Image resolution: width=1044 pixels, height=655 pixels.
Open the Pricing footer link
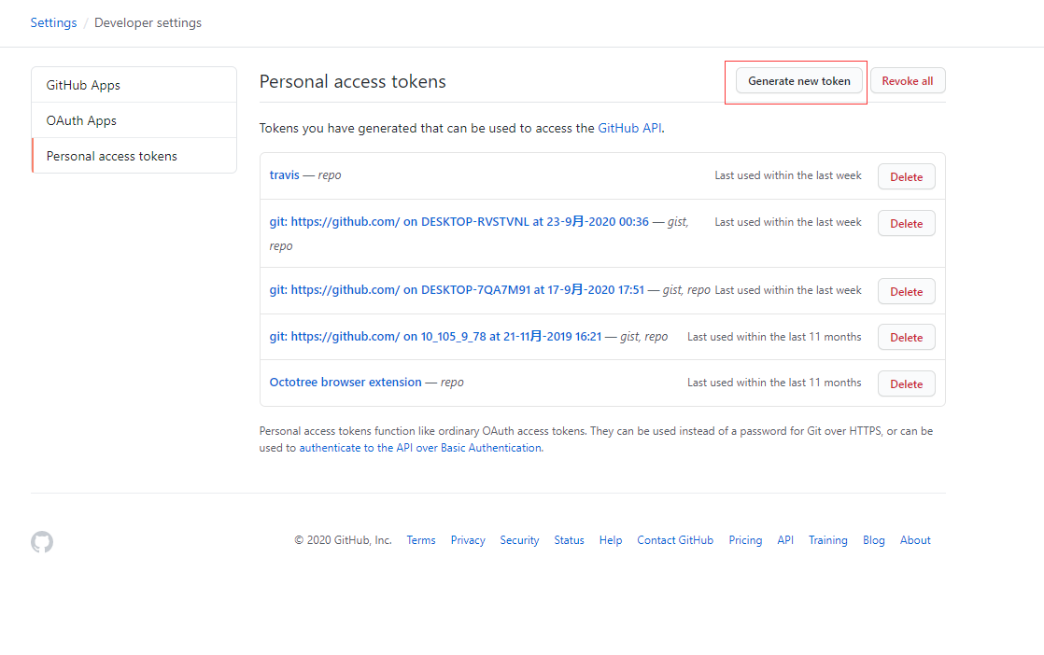pyautogui.click(x=745, y=540)
